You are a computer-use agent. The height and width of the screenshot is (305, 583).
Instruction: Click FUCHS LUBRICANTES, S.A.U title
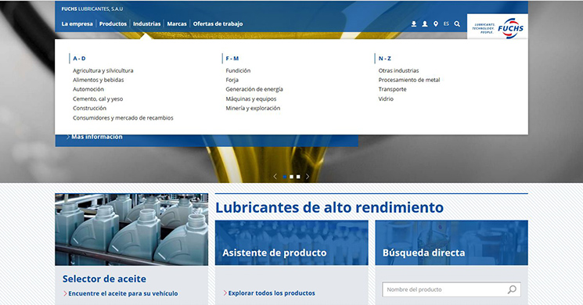pyautogui.click(x=92, y=9)
